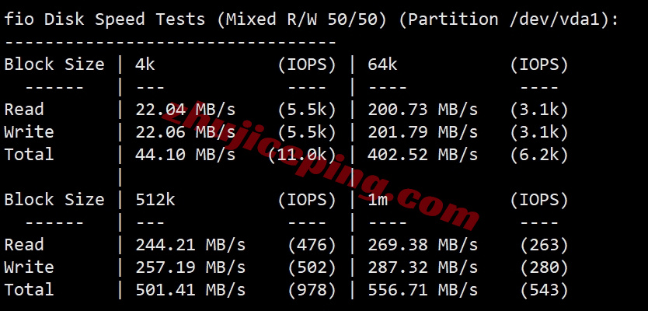Image resolution: width=648 pixels, height=311 pixels.
Task: Click the 257.19 MB/s write value
Action: pyautogui.click(x=190, y=267)
